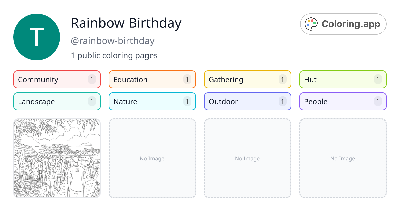
Task: Click the "Rainbow Birthday" profile title
Action: [x=126, y=23]
